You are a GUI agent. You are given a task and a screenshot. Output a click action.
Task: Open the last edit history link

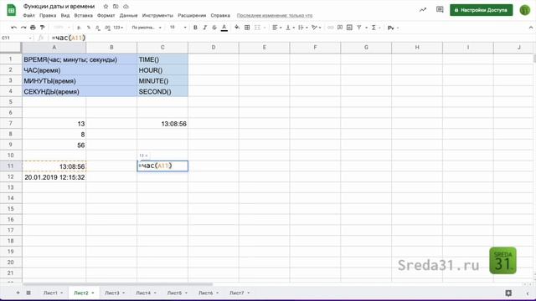[275, 15]
